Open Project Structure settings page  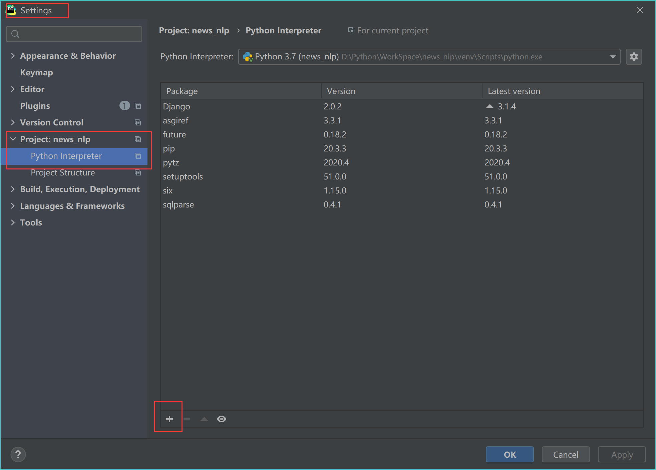(63, 172)
